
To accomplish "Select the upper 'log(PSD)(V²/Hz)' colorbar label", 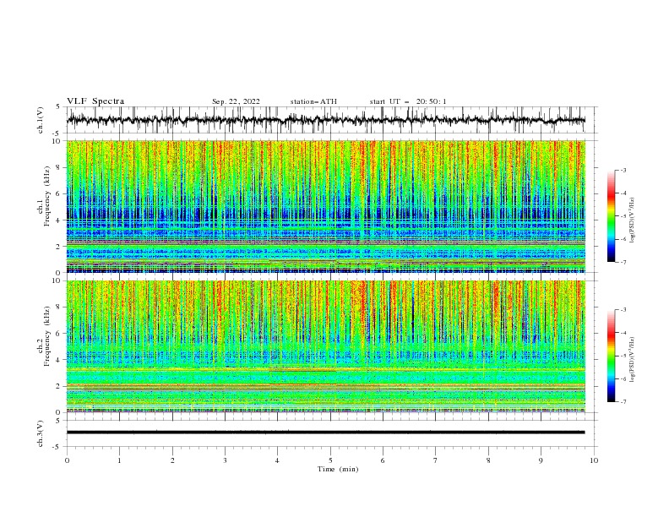I will [633, 220].
